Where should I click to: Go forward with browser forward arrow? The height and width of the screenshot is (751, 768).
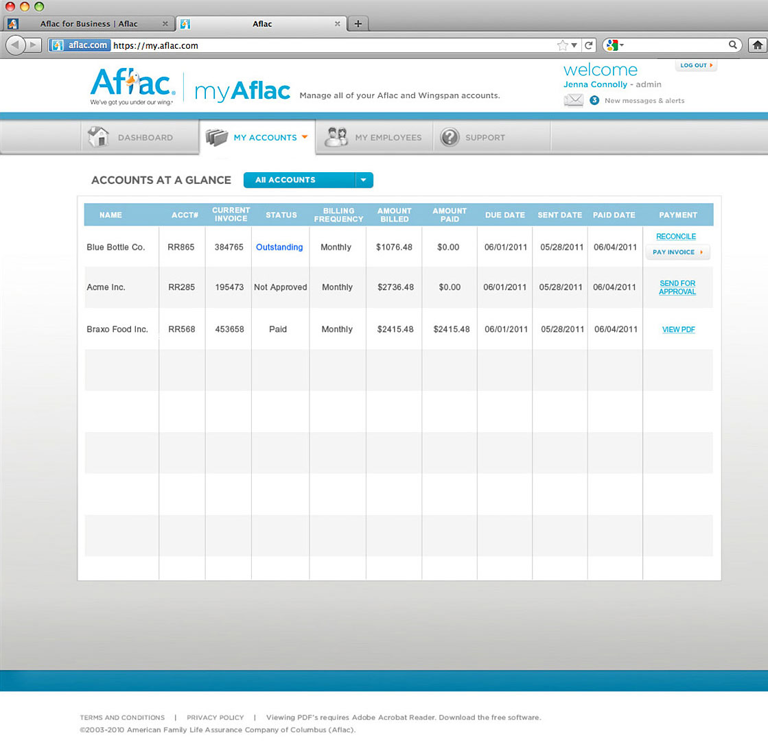click(x=33, y=45)
